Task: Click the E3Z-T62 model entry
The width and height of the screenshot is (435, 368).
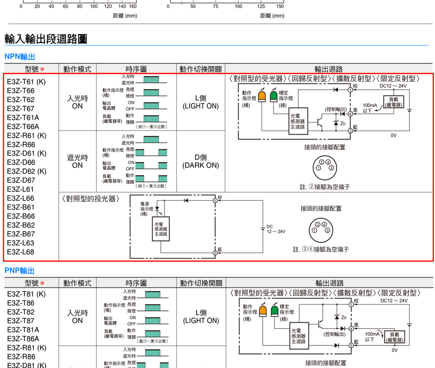Action: point(21,100)
